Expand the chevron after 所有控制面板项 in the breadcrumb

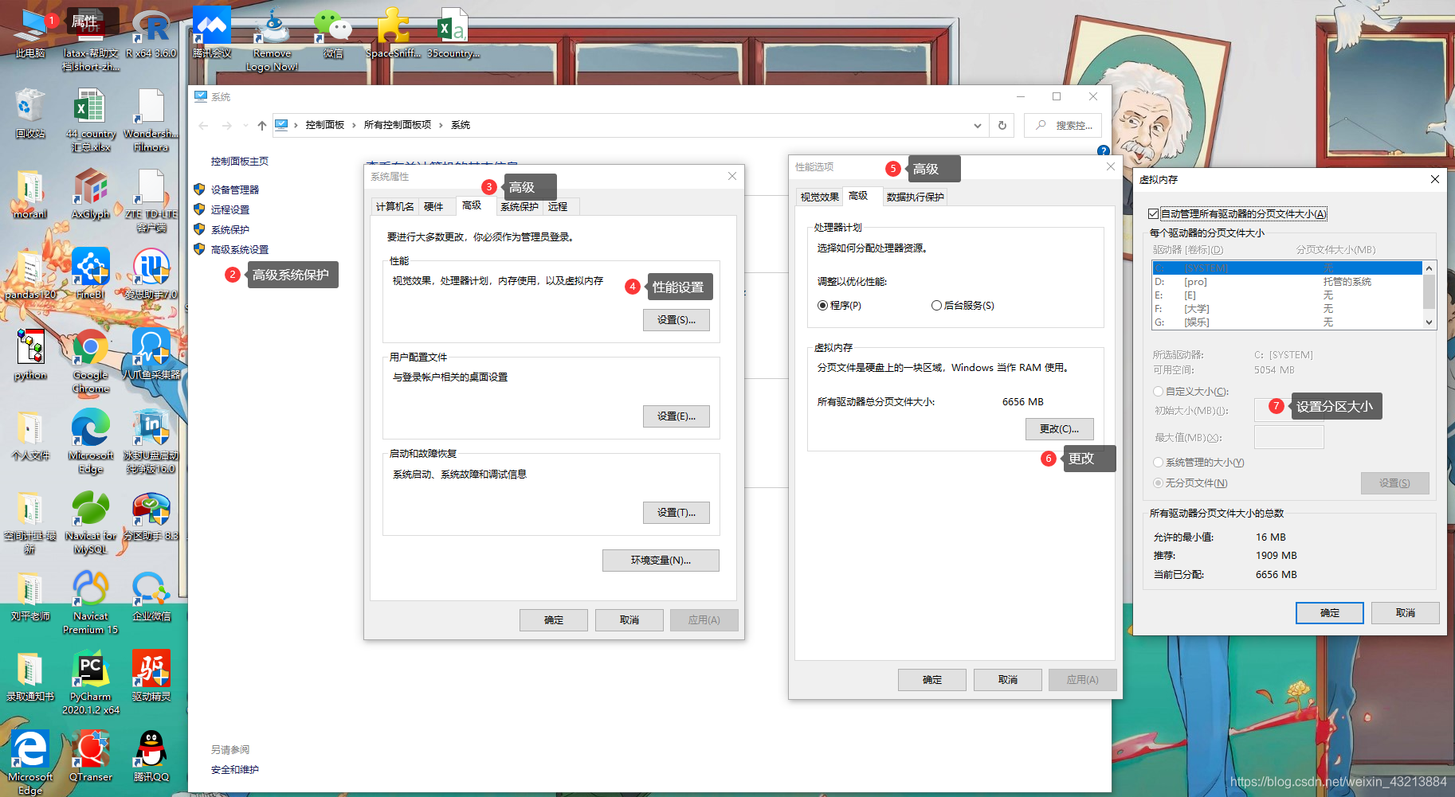point(441,125)
